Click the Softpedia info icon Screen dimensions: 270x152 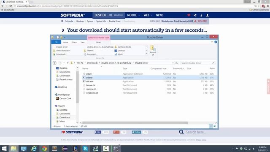pos(201,15)
